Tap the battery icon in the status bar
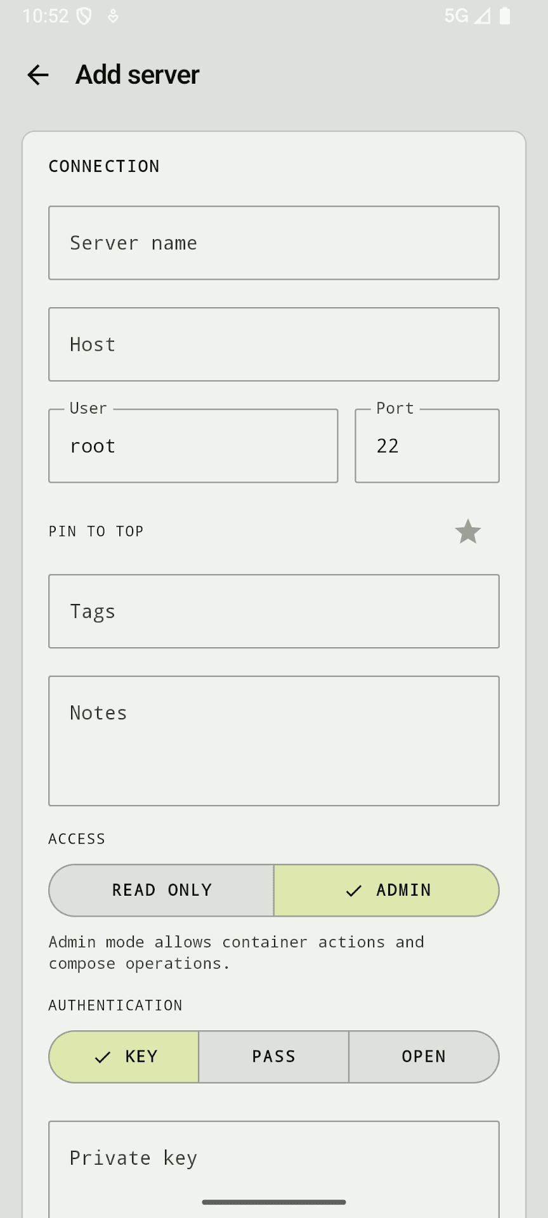The width and height of the screenshot is (548, 1218). click(504, 16)
